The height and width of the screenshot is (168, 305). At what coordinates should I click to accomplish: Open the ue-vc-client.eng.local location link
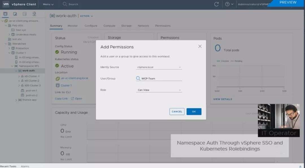74,78
